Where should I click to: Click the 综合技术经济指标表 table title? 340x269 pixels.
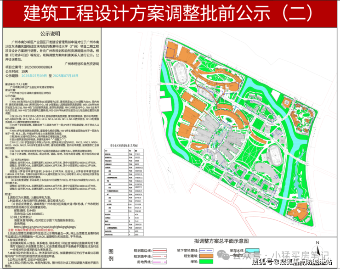pos(124,146)
